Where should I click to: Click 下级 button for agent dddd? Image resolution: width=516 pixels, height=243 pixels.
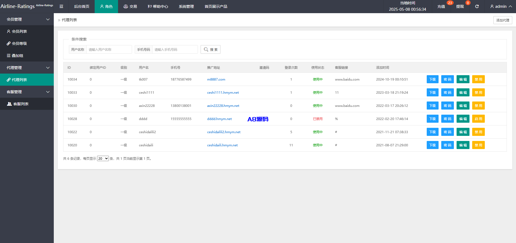coord(433,119)
